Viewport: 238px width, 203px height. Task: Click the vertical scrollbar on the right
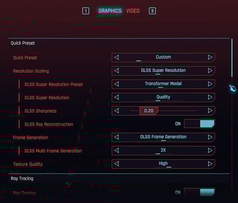(232, 59)
